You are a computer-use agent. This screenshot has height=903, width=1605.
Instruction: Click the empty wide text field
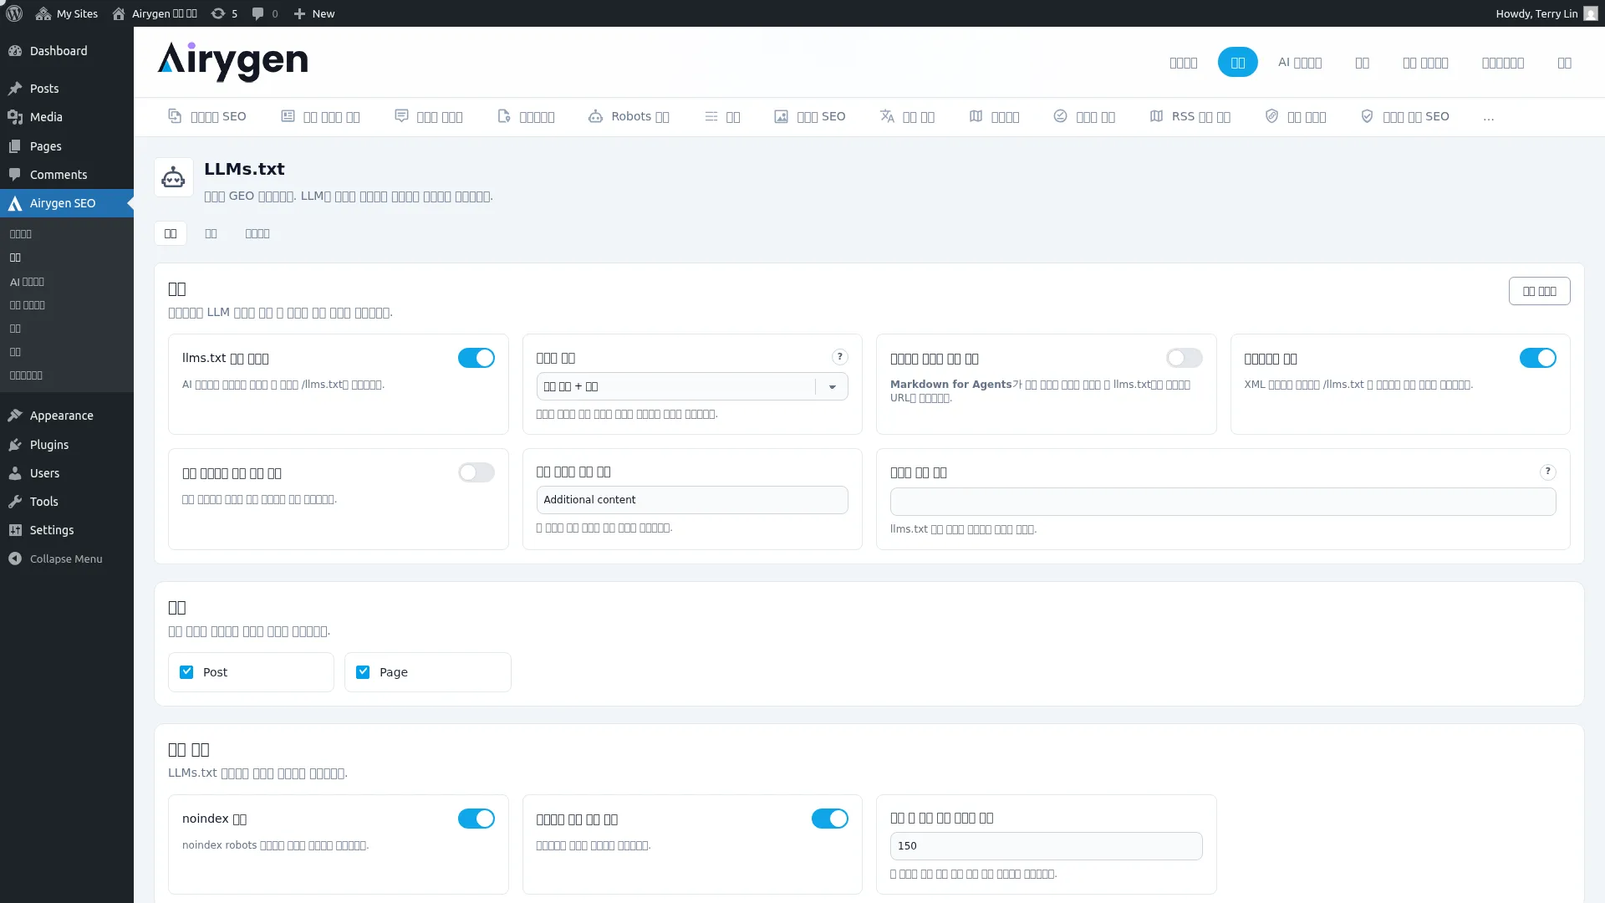click(1223, 502)
